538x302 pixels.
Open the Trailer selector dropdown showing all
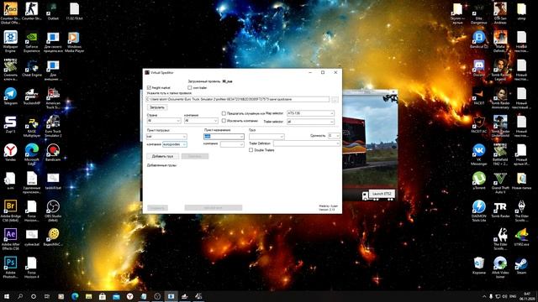point(310,122)
